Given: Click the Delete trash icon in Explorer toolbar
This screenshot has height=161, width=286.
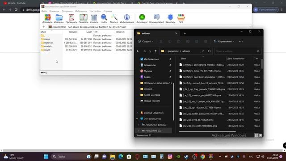Looking at the screenshot, I should (206, 42).
